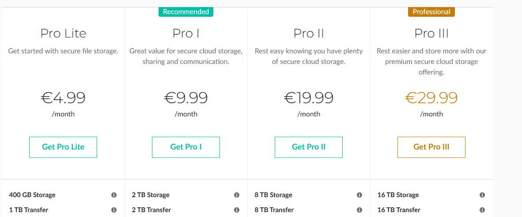Click the €29.99 price in orange
Screen dimensions: 522x217
pyautogui.click(x=431, y=97)
